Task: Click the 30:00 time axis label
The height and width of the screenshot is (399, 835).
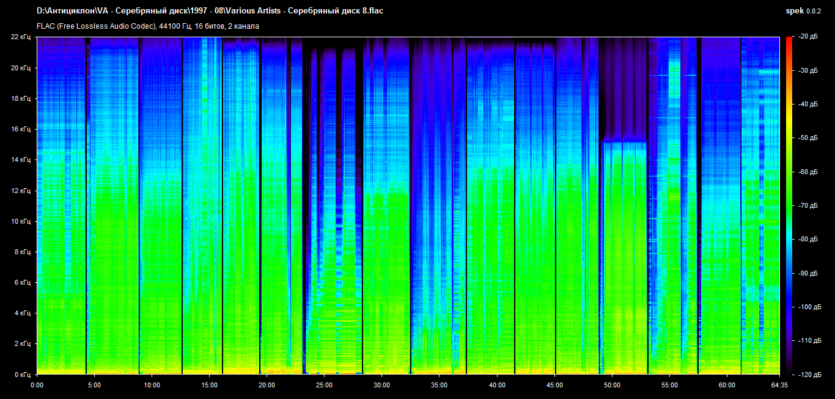Action: coord(382,385)
